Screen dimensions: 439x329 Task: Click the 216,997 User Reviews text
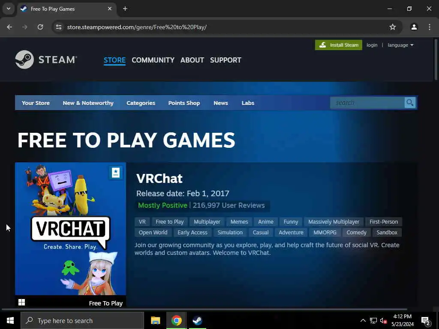tap(229, 205)
